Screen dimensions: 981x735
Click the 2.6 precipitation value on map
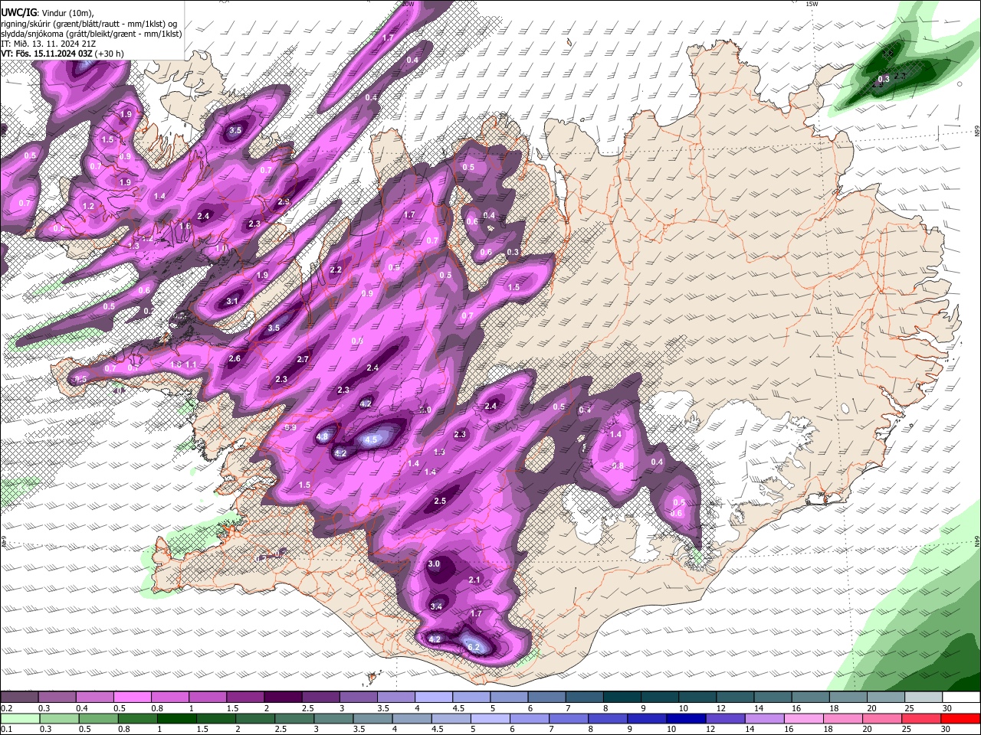[x=235, y=358]
